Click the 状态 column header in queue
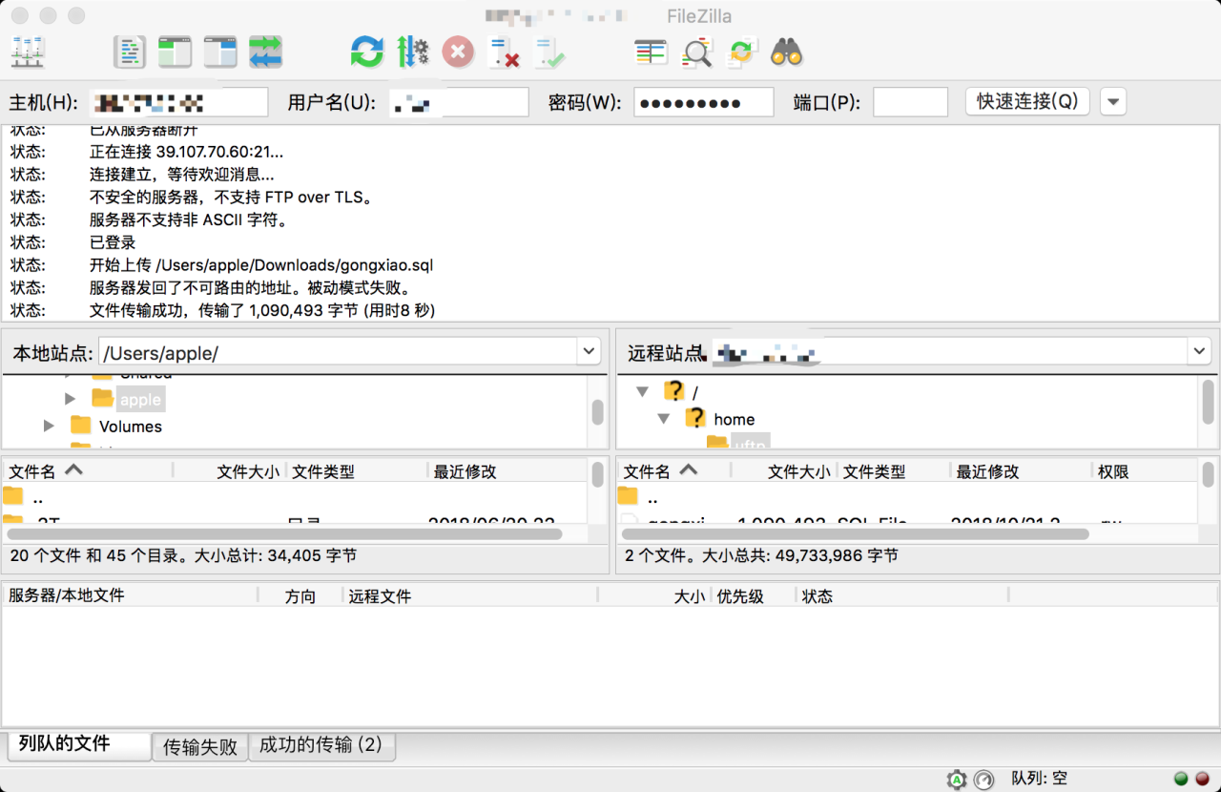The width and height of the screenshot is (1221, 792). click(x=902, y=595)
